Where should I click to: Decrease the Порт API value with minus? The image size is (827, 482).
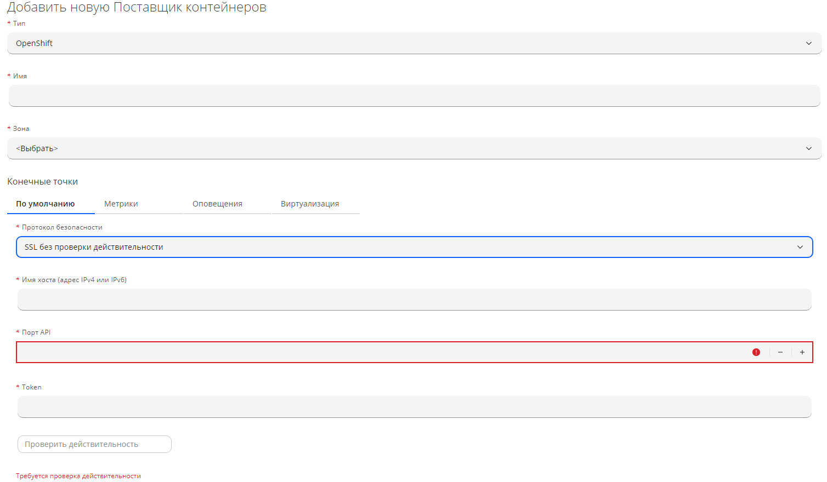780,352
